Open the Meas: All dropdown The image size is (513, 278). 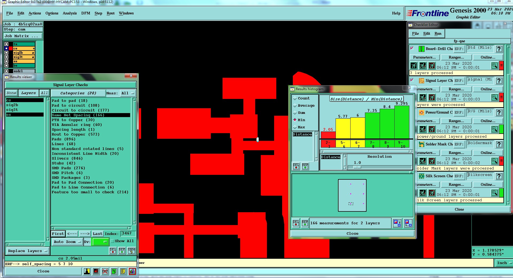coord(128,93)
